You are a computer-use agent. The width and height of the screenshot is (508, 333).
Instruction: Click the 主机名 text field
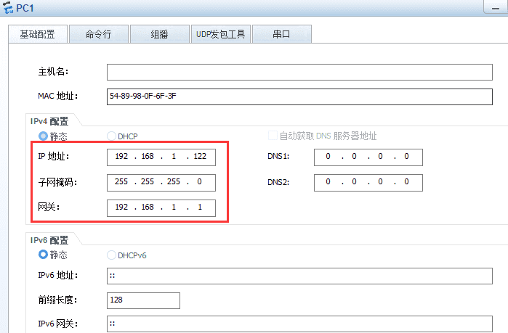[x=299, y=73]
